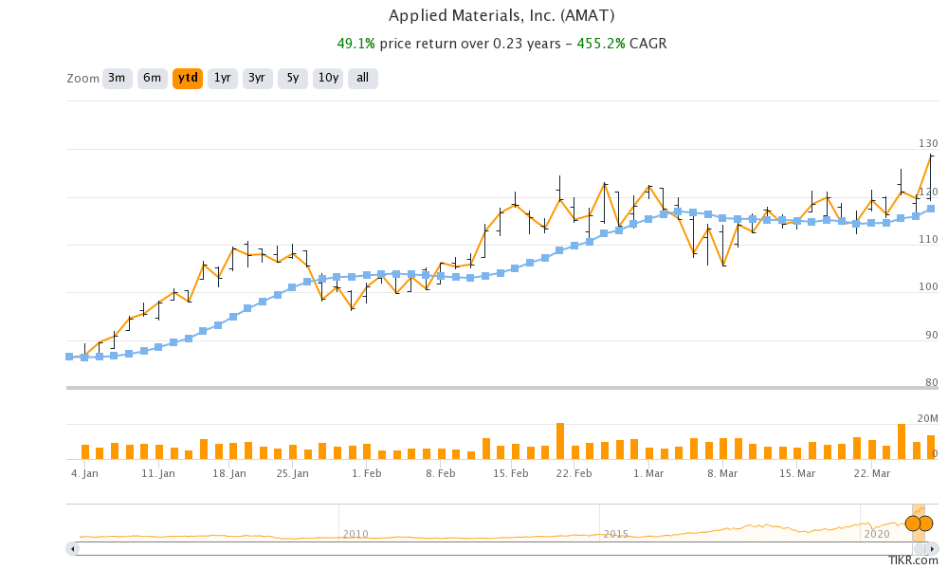This screenshot has height=569, width=948.
Task: Click the last blue moving-average marker
Action: click(931, 209)
